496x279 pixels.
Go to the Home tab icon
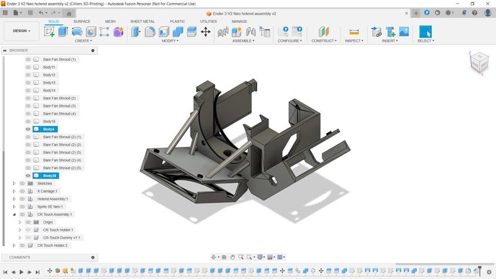(69, 13)
